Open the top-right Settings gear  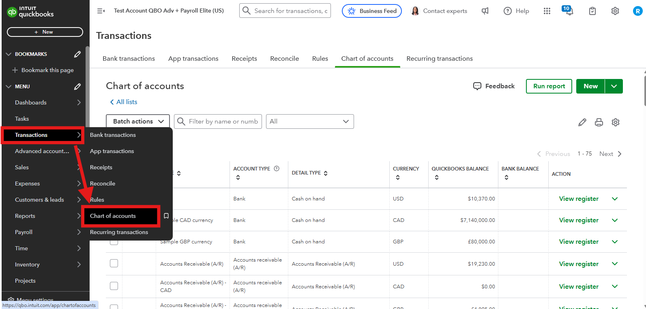tap(615, 11)
